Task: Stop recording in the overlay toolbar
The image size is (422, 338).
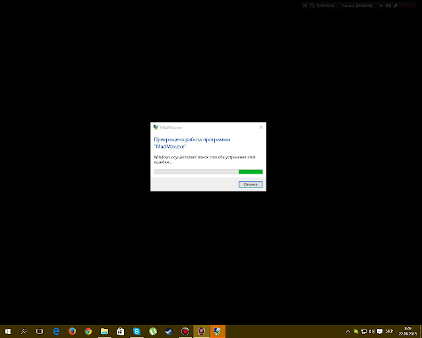Action: coord(411,6)
